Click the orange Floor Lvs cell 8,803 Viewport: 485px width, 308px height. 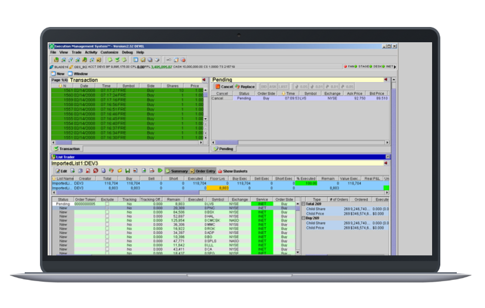(x=218, y=188)
